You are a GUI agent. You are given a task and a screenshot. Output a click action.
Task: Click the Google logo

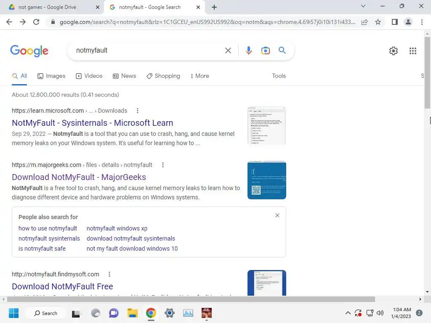29,51
